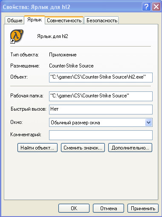Open the Общие tab
Screen dimensions: 162x217
tap(14, 21)
